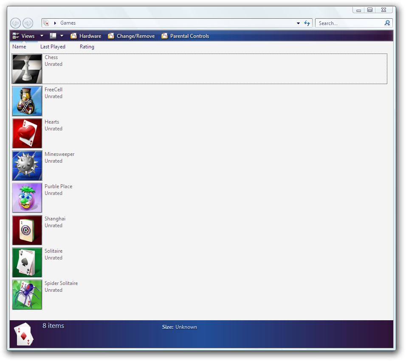
Task: Go forward with the forward arrow
Action: 28,23
